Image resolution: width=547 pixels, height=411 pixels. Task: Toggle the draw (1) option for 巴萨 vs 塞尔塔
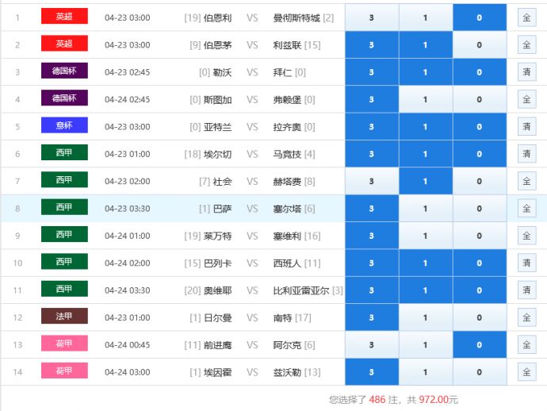coord(425,209)
